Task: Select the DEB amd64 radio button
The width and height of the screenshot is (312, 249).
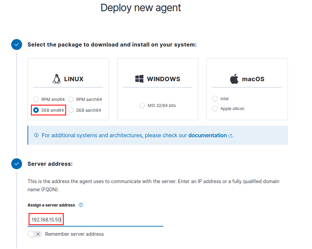Action: point(36,110)
